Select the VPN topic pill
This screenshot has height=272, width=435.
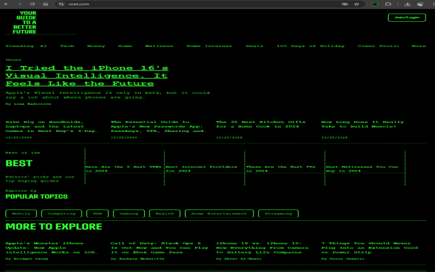97,214
